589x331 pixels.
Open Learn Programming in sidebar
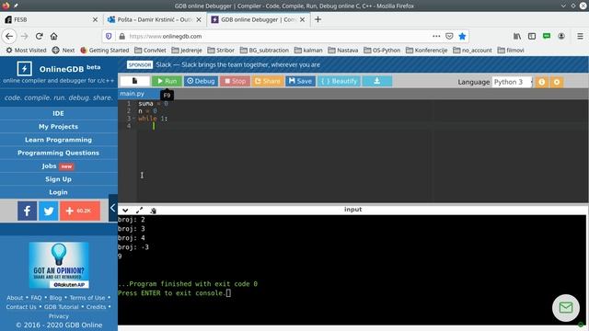point(58,140)
